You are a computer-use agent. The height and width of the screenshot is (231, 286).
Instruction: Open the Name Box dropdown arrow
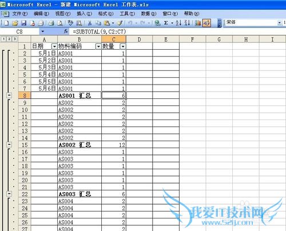(x=42, y=31)
